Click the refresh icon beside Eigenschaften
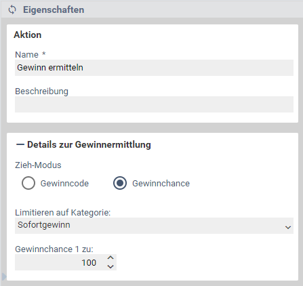 tap(12, 9)
